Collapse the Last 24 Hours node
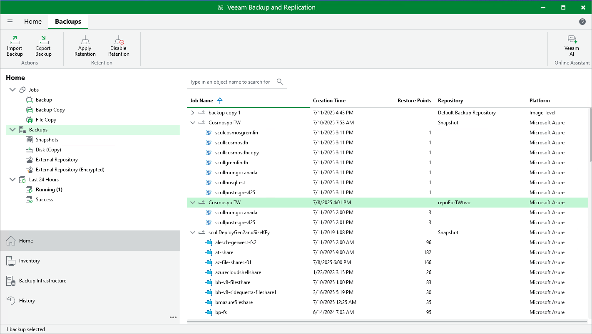Screen dimensions: 592x334 tap(12, 180)
